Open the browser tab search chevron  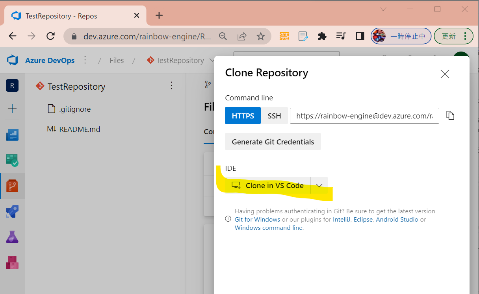[x=383, y=9]
